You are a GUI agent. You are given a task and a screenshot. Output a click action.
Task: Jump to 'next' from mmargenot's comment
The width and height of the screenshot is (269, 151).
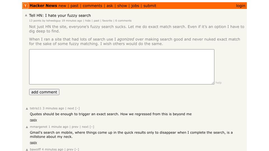tap(85, 127)
